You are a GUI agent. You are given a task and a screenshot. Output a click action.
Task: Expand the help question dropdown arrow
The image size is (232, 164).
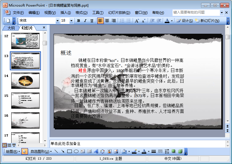222,13
